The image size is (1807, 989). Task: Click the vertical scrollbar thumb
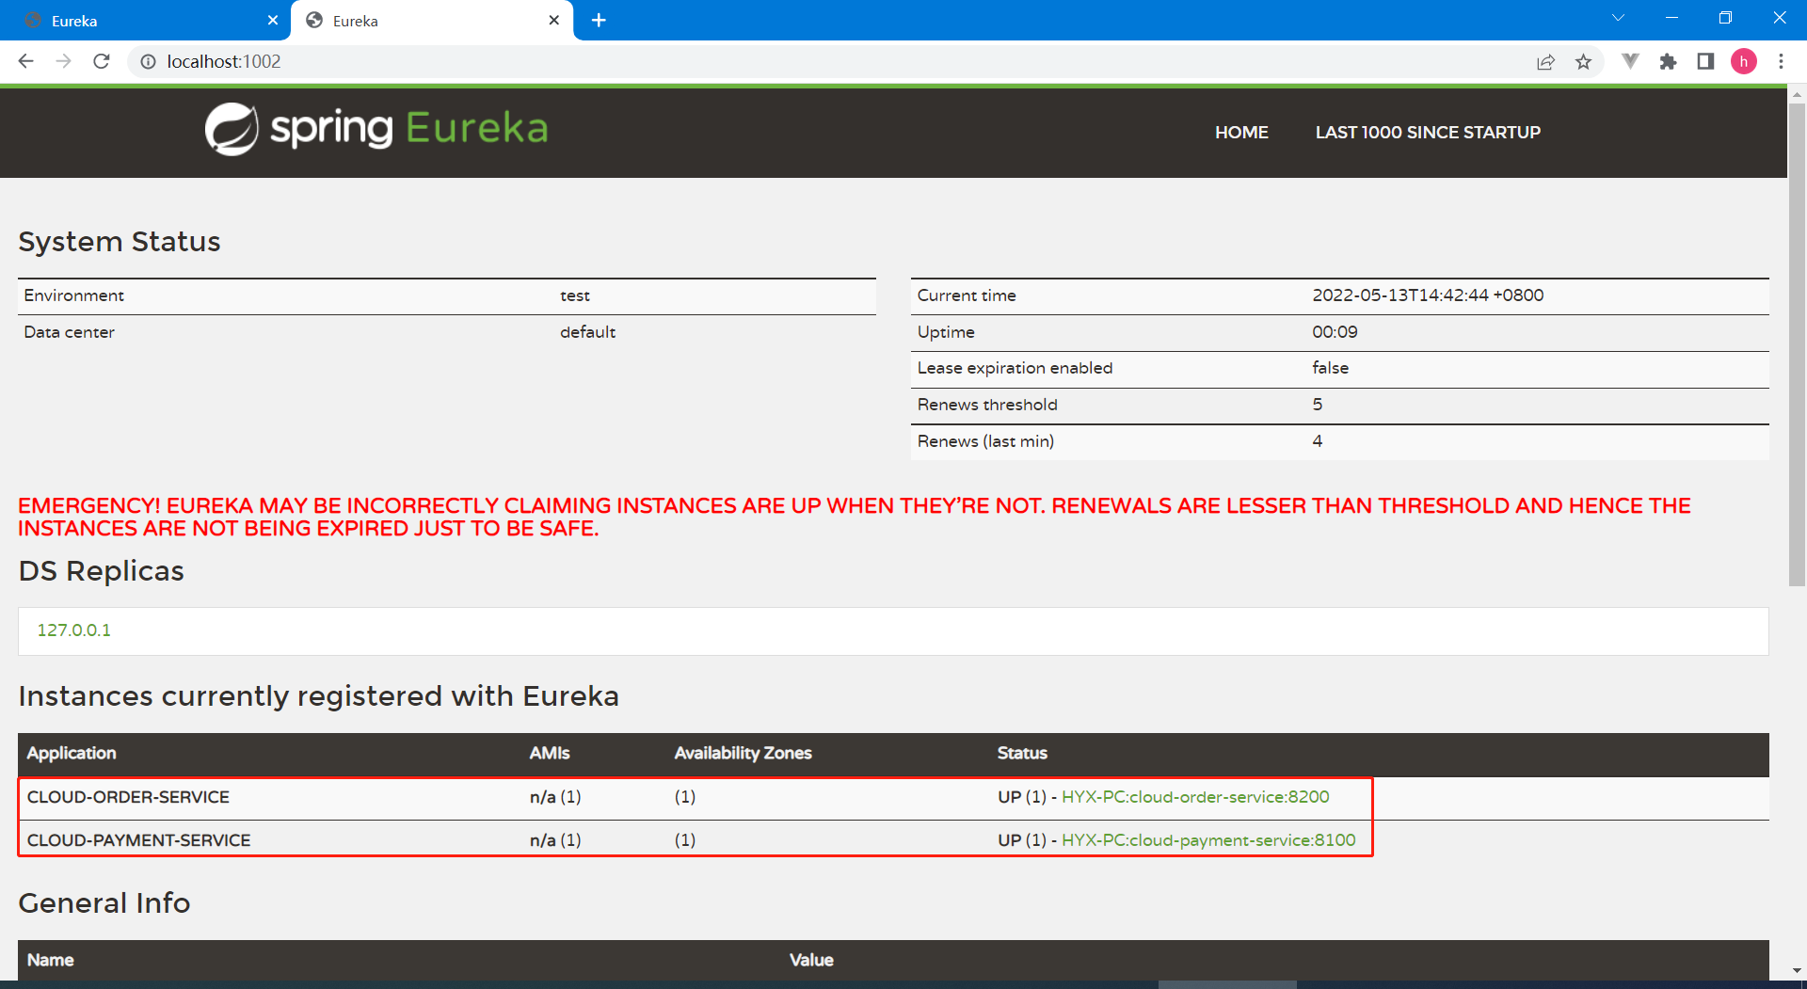point(1797,343)
